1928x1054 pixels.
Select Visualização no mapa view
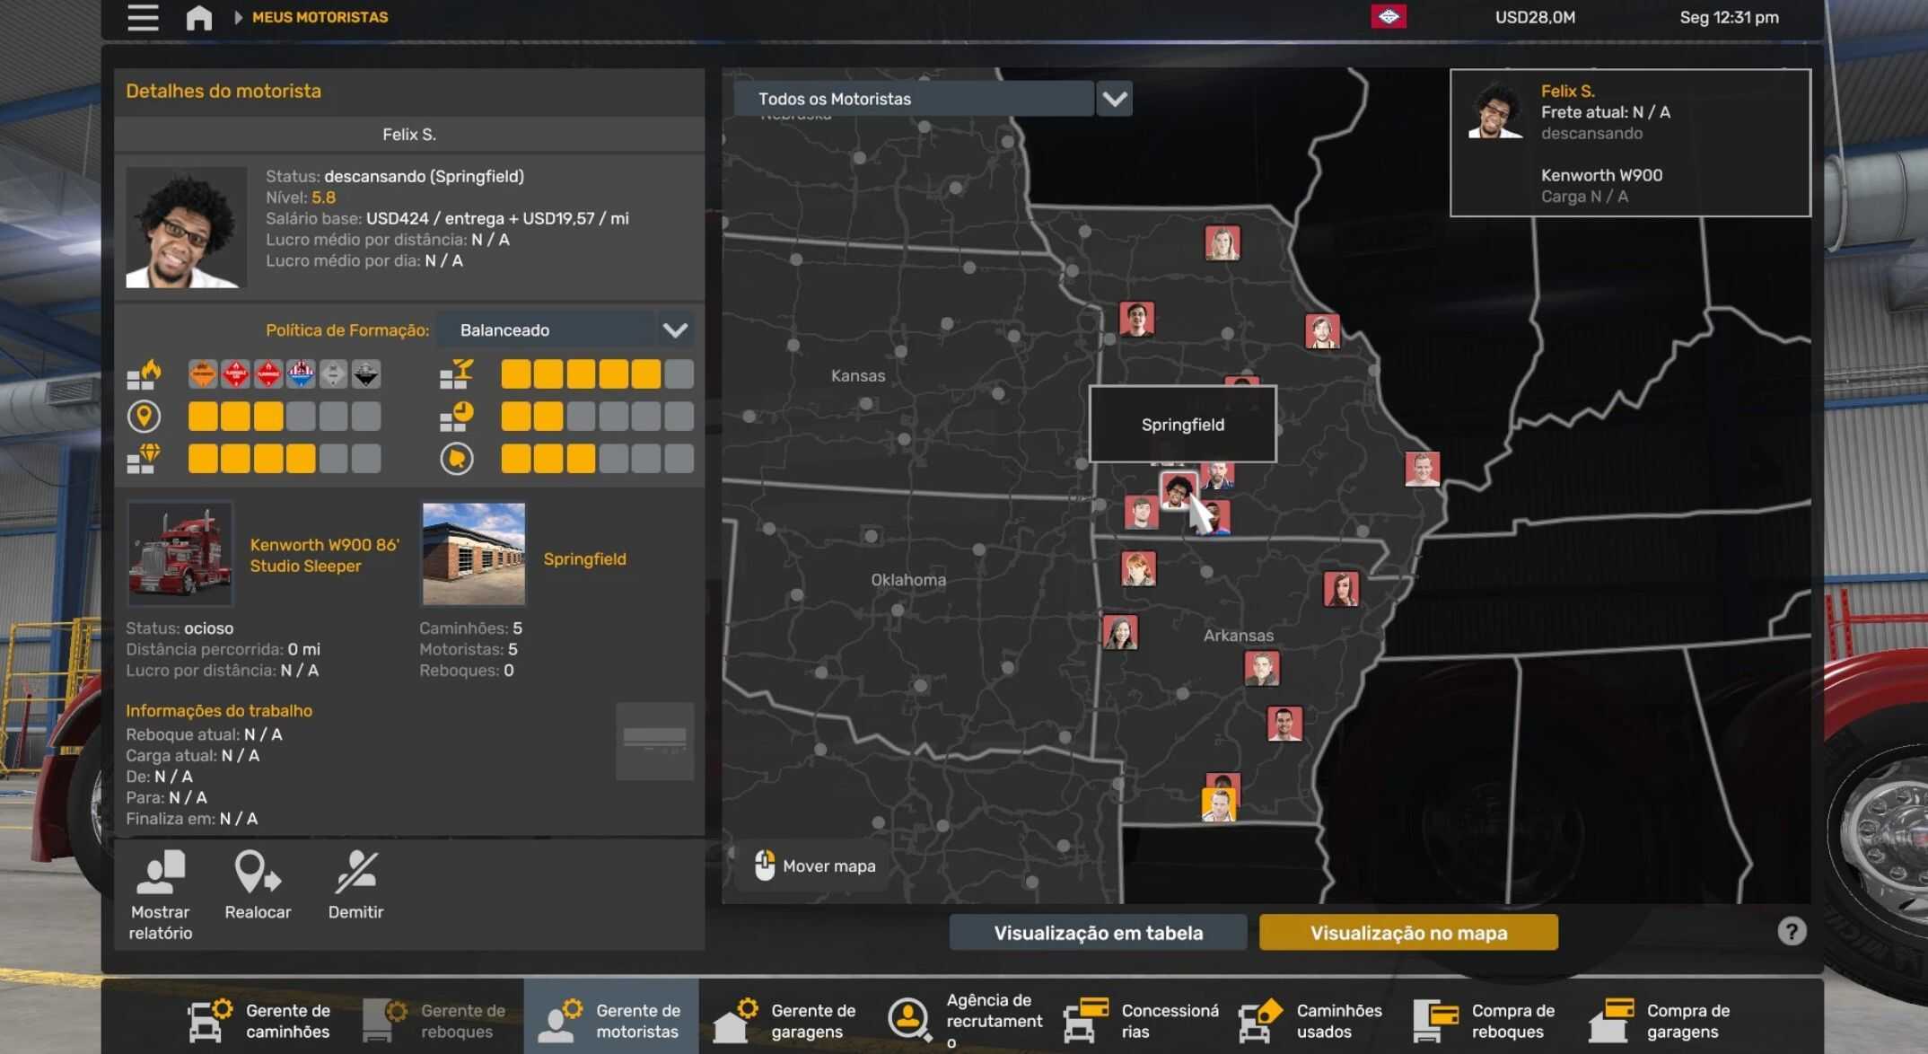click(1407, 933)
